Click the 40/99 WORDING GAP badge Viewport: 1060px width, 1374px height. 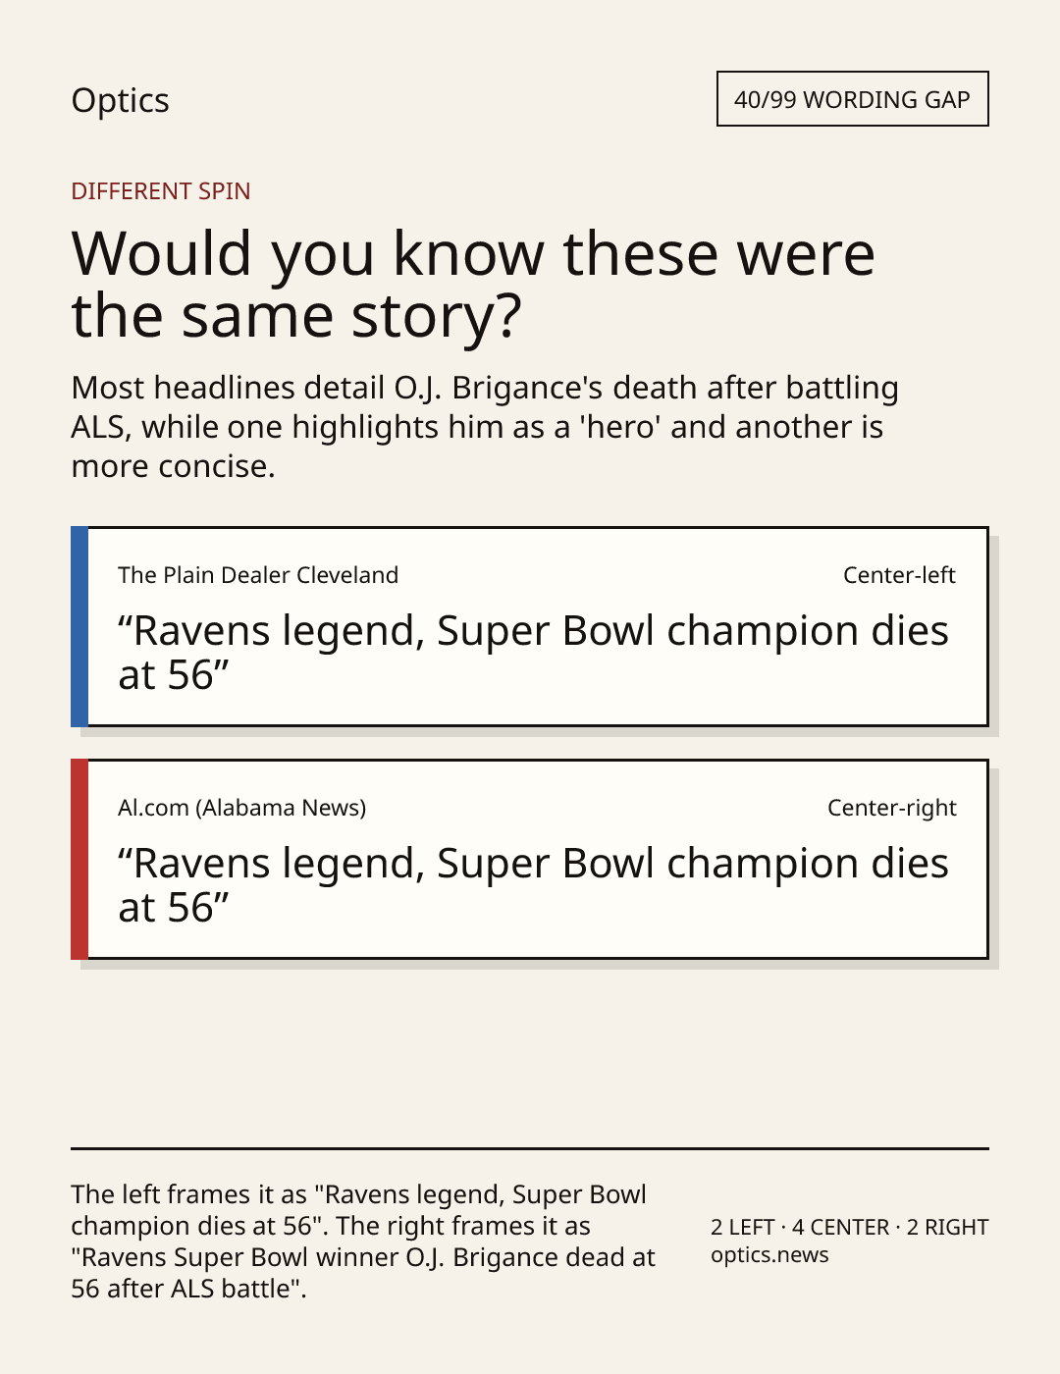coord(852,99)
